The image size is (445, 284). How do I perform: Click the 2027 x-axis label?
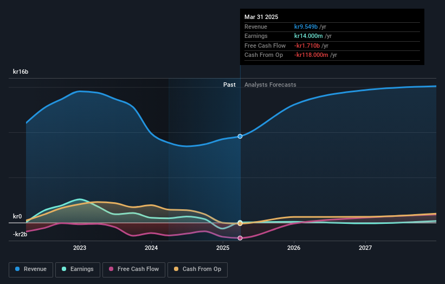365,248
